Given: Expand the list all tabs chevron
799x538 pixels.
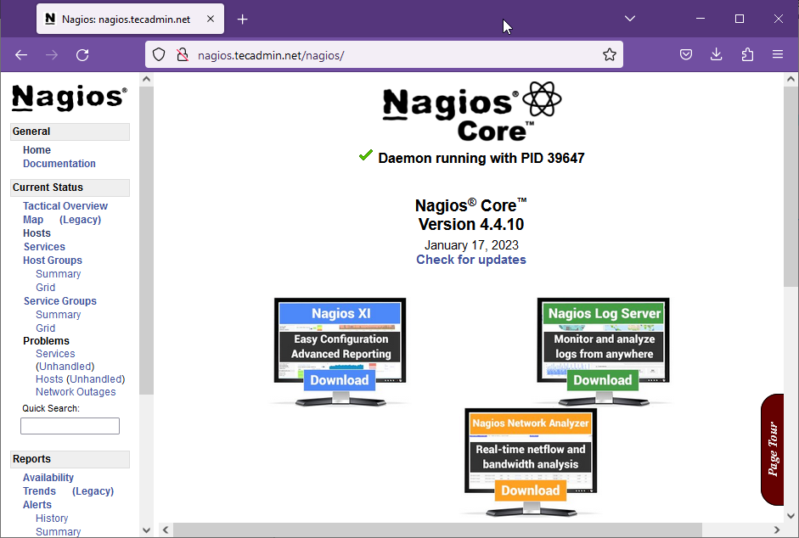Looking at the screenshot, I should coord(630,19).
